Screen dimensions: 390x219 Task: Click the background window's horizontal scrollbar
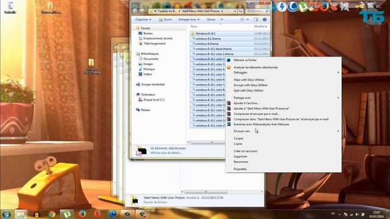tap(206, 192)
